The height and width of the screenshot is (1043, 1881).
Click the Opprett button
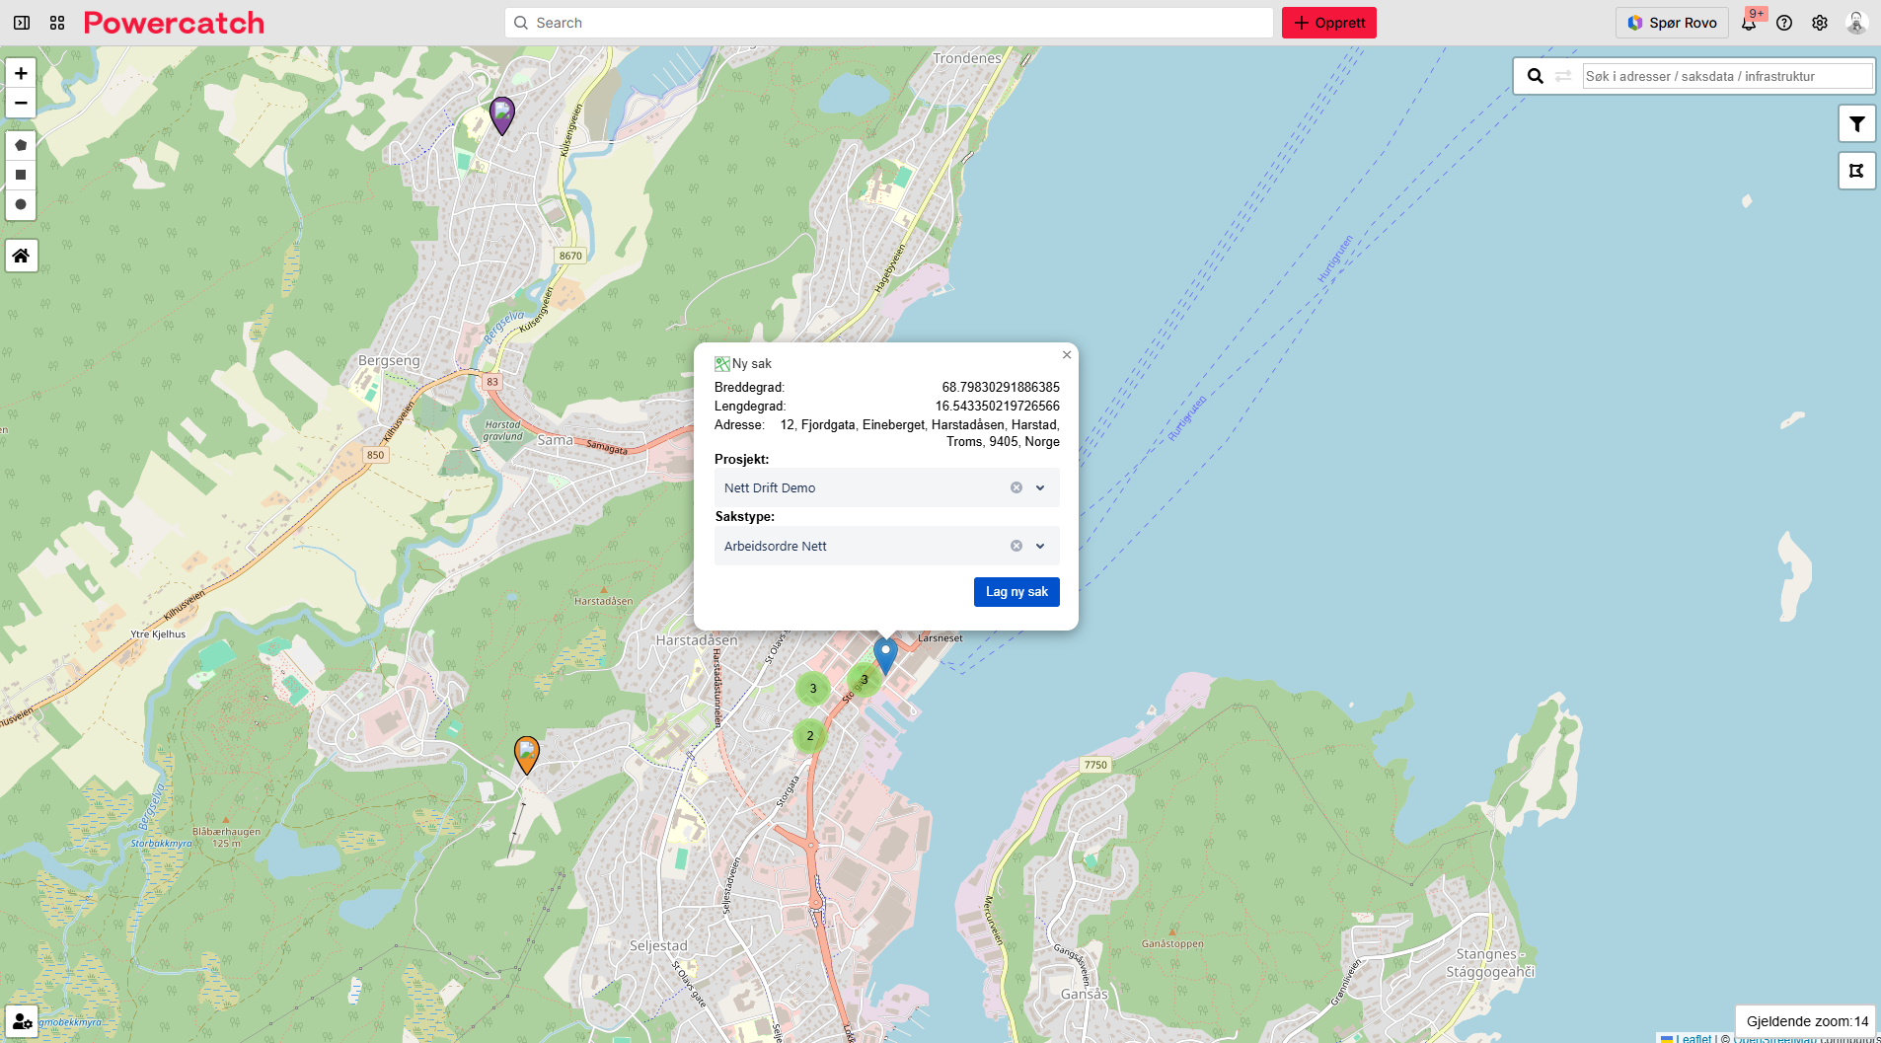tap(1328, 23)
